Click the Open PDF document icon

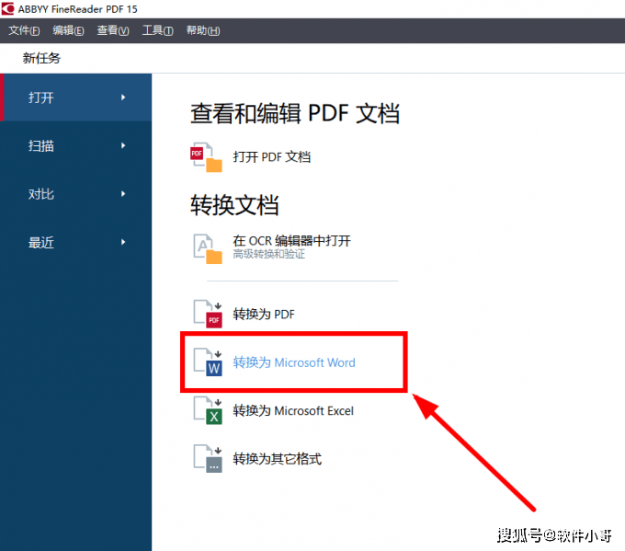(x=206, y=157)
